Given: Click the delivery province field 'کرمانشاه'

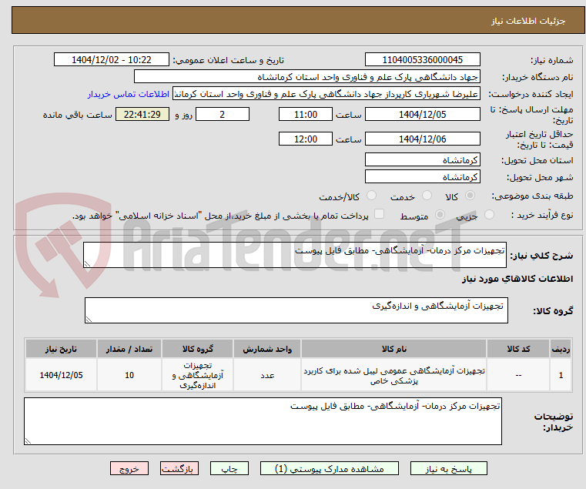Looking at the screenshot, I should click(422, 159).
